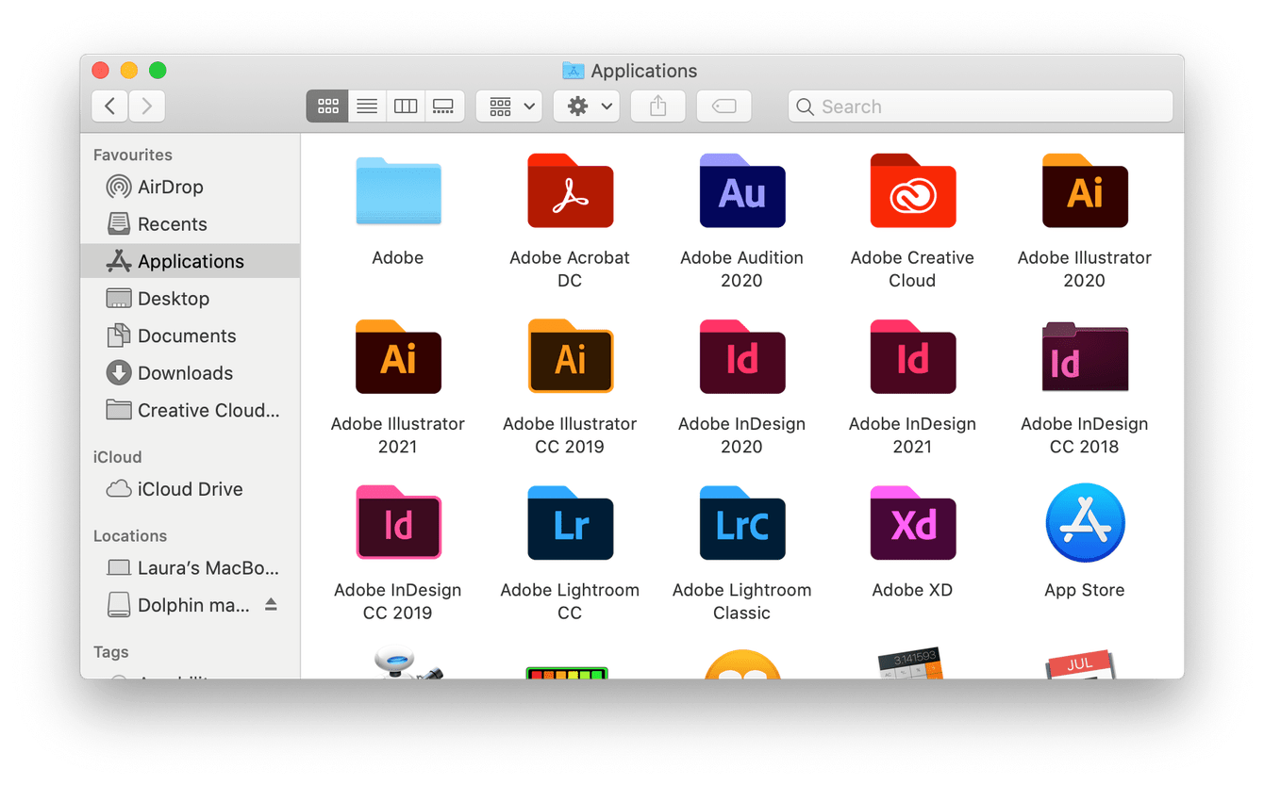The width and height of the screenshot is (1264, 785).
Task: Select Applications in the sidebar
Action: (x=190, y=261)
